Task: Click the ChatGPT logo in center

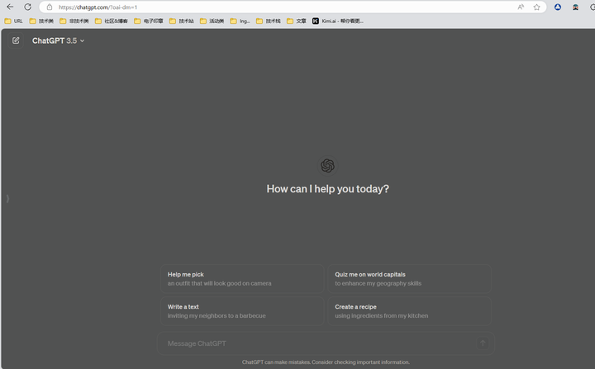Action: pyautogui.click(x=327, y=166)
